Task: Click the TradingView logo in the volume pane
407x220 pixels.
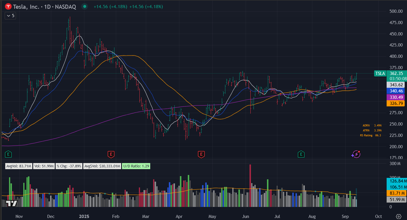Action: tap(12, 203)
